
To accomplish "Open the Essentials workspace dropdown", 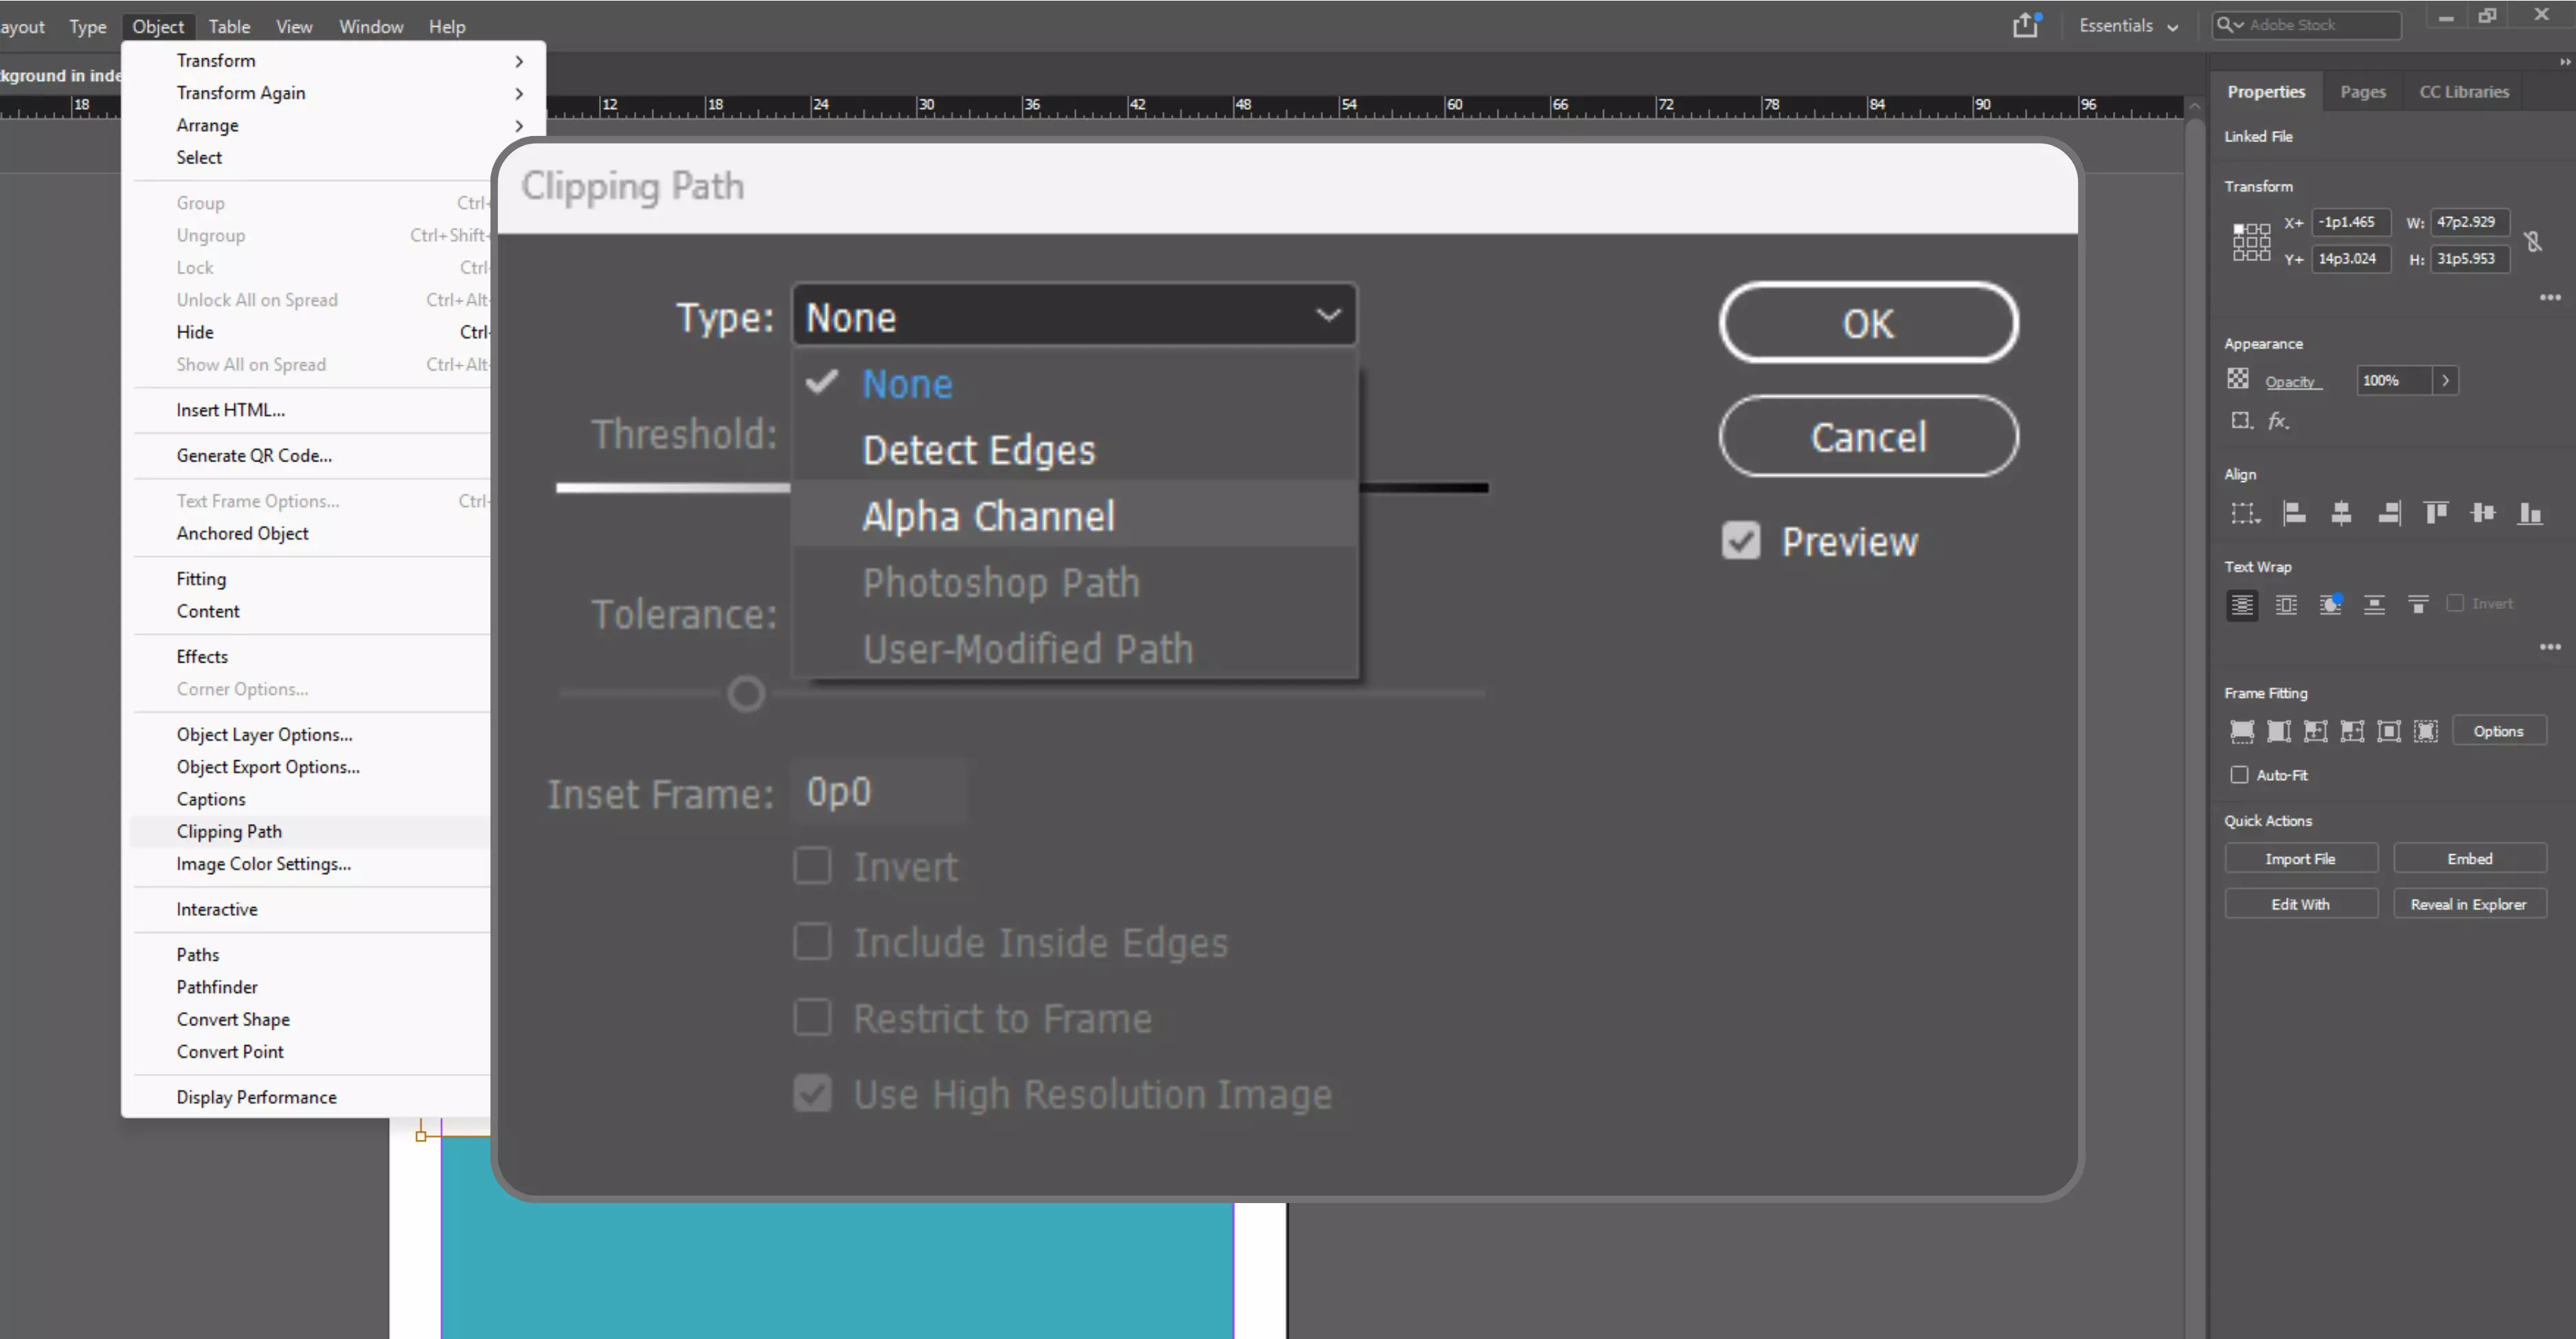I will 2128,26.
